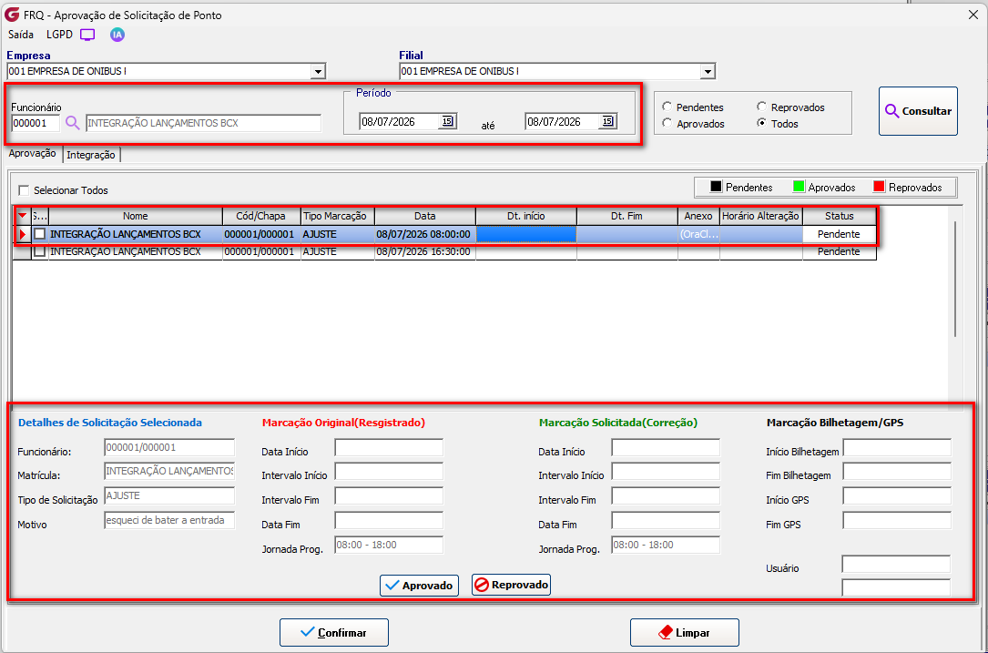
Task: Click the (OraCl... Anexo cell
Action: 698,234
